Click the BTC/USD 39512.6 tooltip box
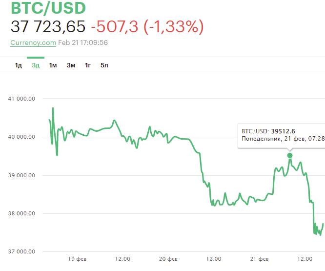The width and height of the screenshot is (325, 271). tap(282, 136)
